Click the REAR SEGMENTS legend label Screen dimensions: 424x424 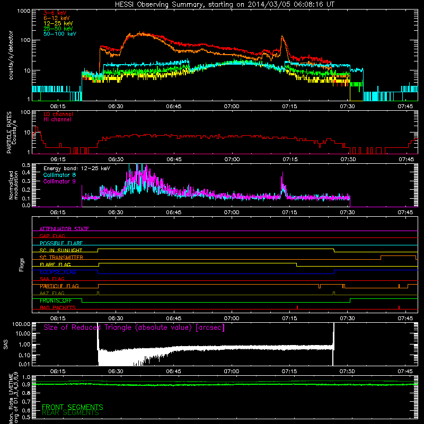pos(70,413)
